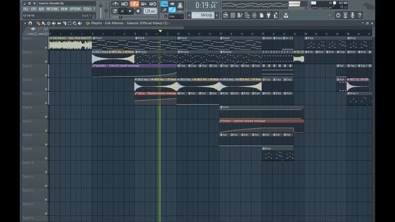Click the download content library icon
The width and height of the screenshot is (395, 222).
(x=286, y=15)
